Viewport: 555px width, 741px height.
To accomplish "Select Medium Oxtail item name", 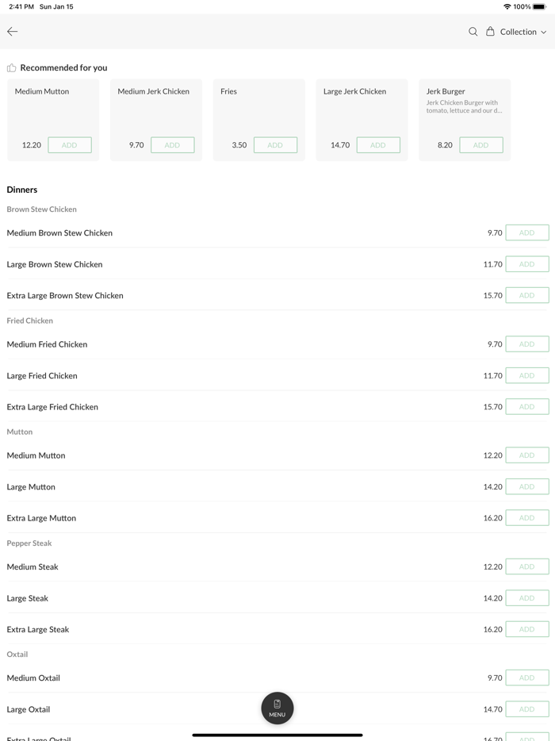I will point(33,678).
